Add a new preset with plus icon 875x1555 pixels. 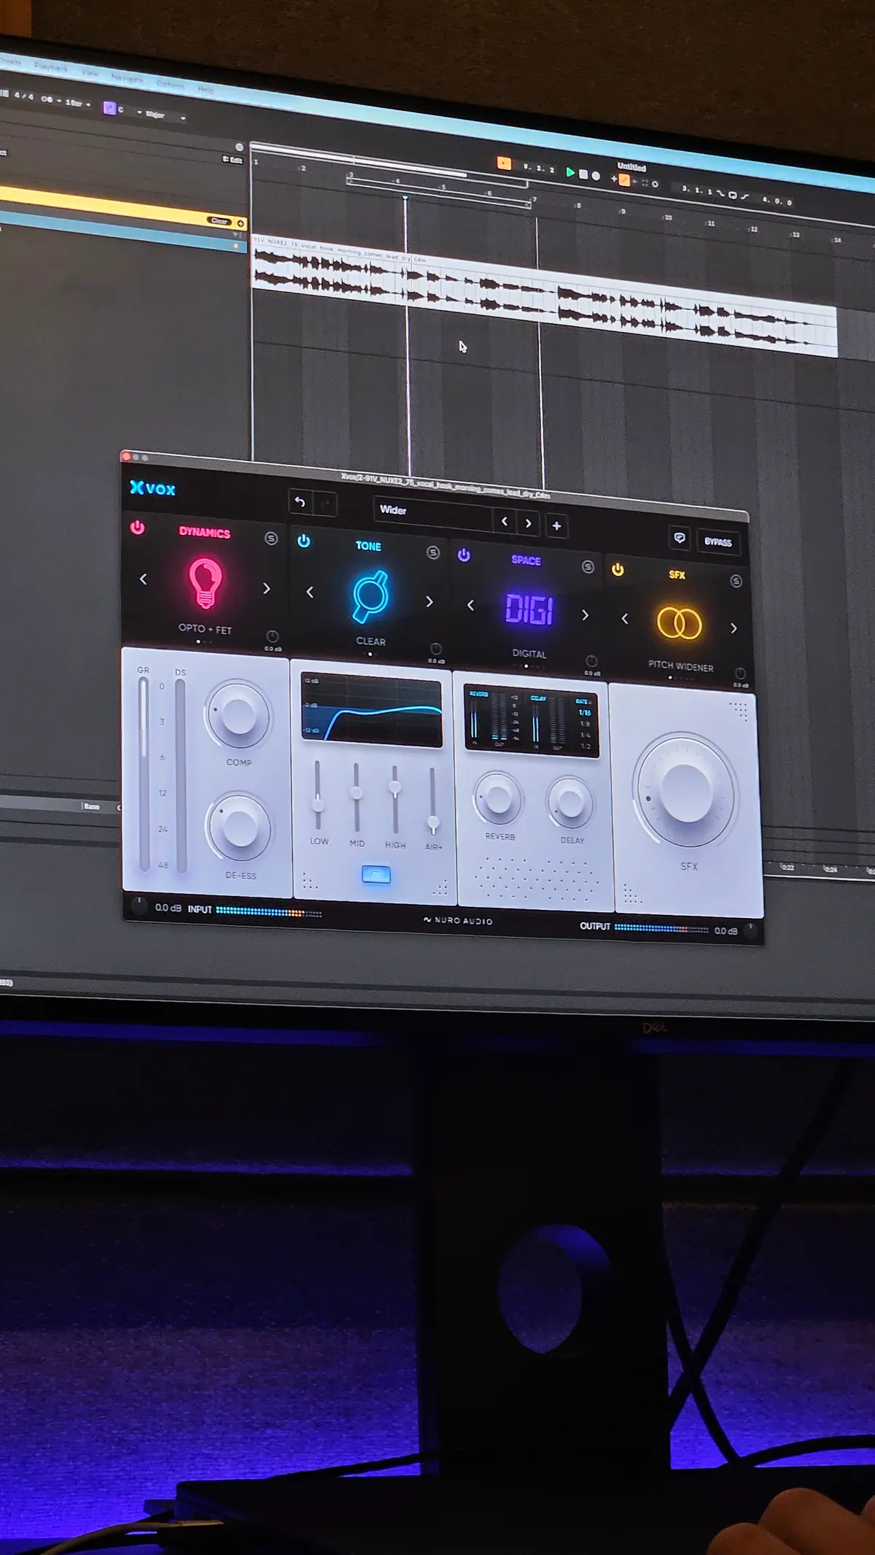pyautogui.click(x=556, y=525)
